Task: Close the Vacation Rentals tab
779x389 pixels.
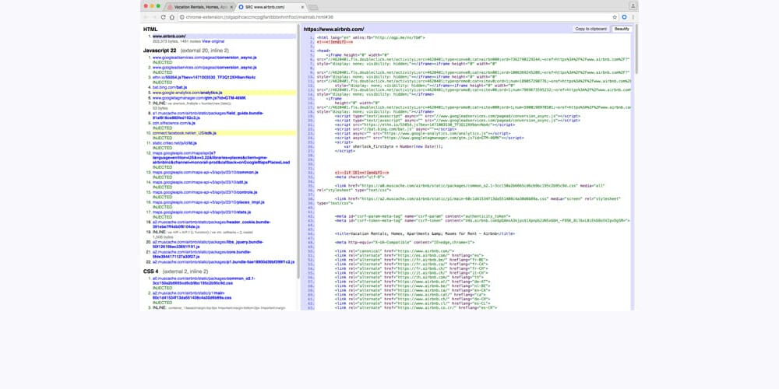Action: point(231,7)
